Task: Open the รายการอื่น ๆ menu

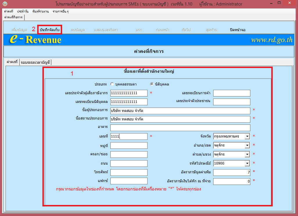Action: 61,11
